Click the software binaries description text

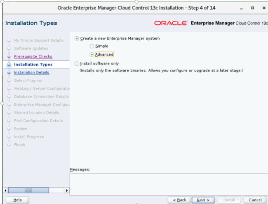point(161,71)
